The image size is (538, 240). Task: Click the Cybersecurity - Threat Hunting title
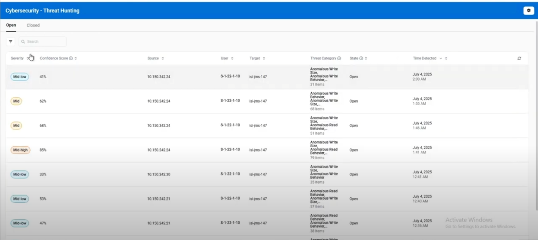[x=42, y=11]
